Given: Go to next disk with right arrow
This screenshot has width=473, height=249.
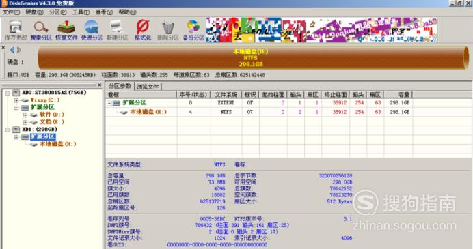Looking at the screenshot, I should point(19,50).
